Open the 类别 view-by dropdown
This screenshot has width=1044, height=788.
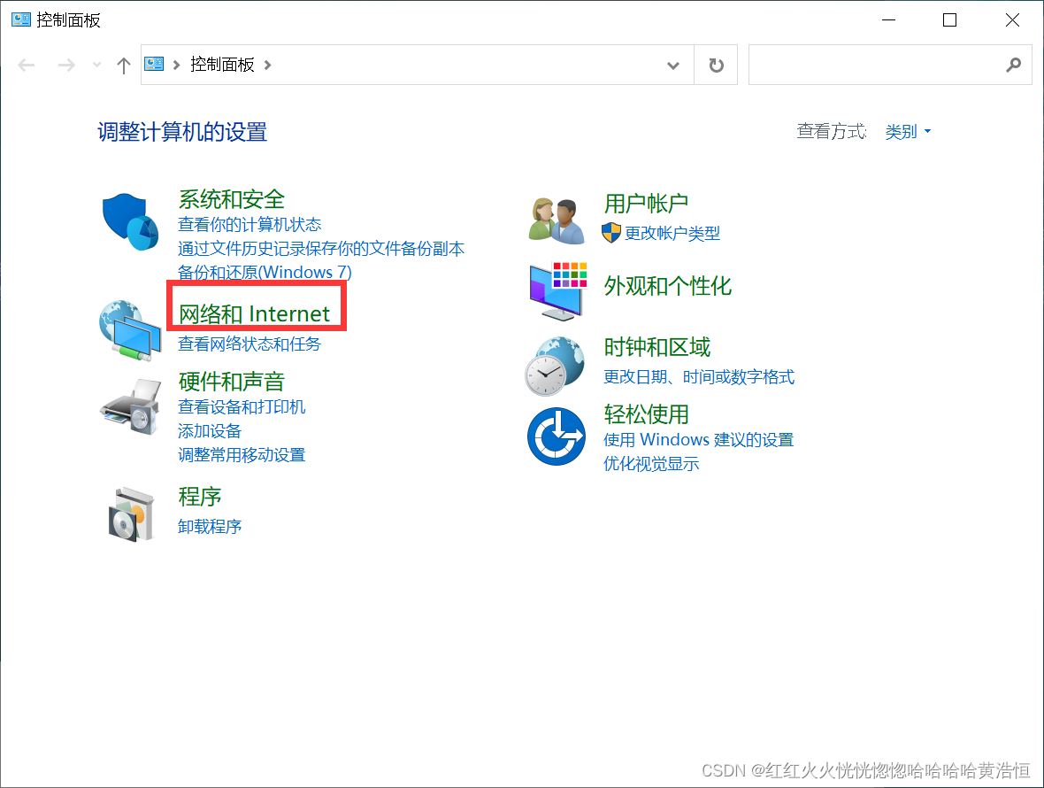click(x=908, y=131)
